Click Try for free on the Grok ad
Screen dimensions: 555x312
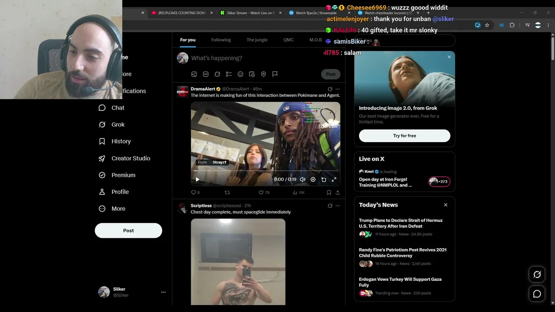tap(405, 136)
